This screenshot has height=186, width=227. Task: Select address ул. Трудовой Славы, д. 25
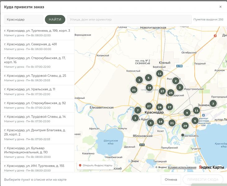click(37, 78)
